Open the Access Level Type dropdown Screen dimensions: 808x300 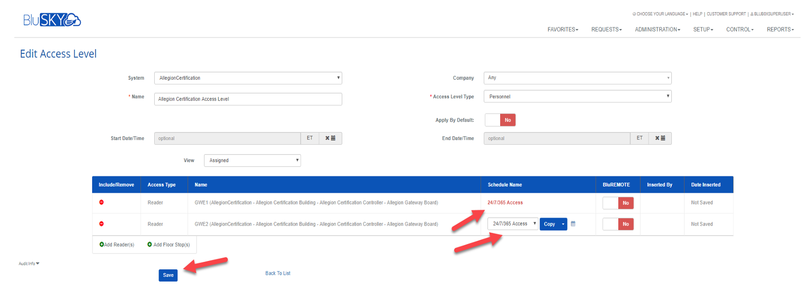point(578,97)
